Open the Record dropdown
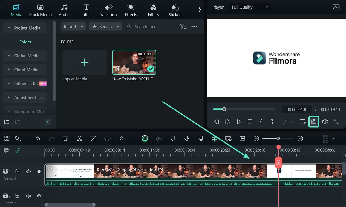Screen dimensions: 346x207 click(105, 26)
